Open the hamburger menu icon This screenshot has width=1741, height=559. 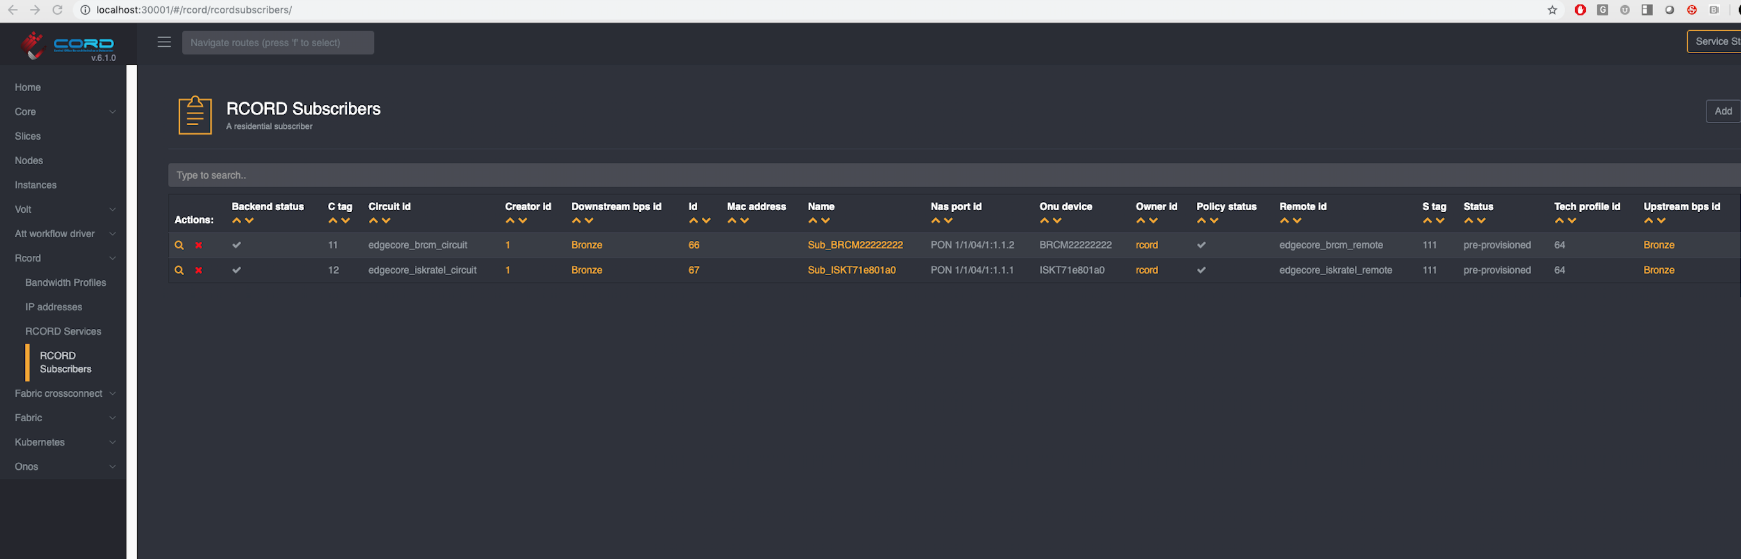click(x=164, y=42)
